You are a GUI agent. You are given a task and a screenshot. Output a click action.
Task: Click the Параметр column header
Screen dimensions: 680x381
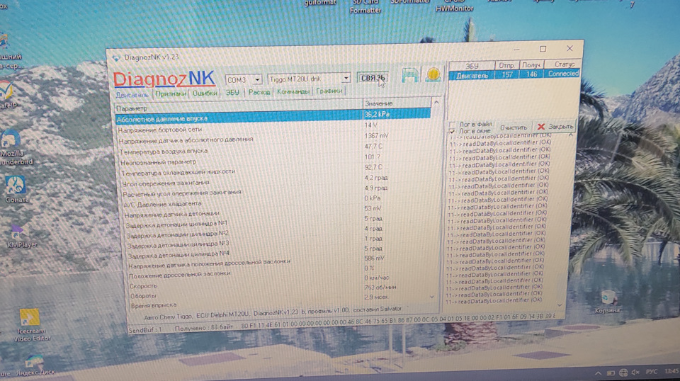point(239,106)
